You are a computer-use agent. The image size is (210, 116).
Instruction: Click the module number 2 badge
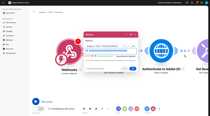183,69
